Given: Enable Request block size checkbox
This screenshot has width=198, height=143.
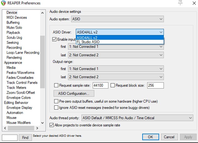Looking at the screenshot, I should 112,85.
